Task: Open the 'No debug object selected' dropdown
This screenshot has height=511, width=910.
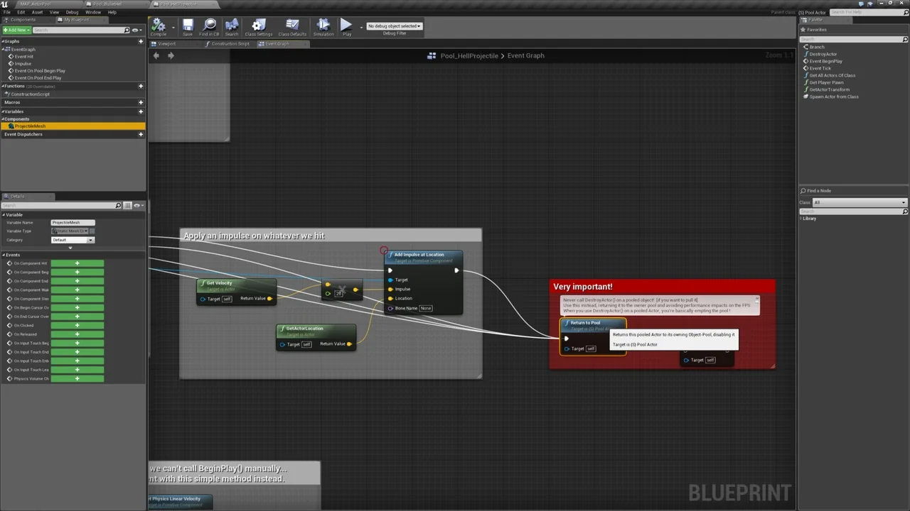Action: click(x=395, y=26)
